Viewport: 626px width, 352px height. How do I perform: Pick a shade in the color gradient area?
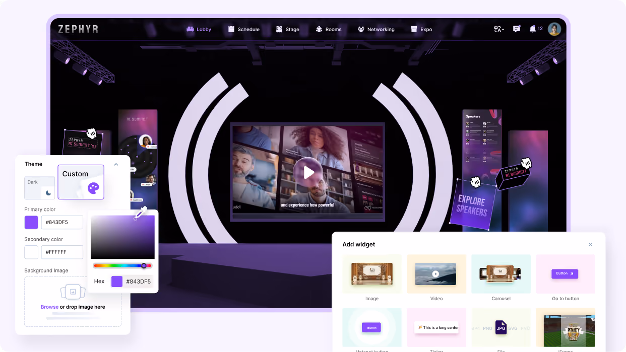coord(122,237)
